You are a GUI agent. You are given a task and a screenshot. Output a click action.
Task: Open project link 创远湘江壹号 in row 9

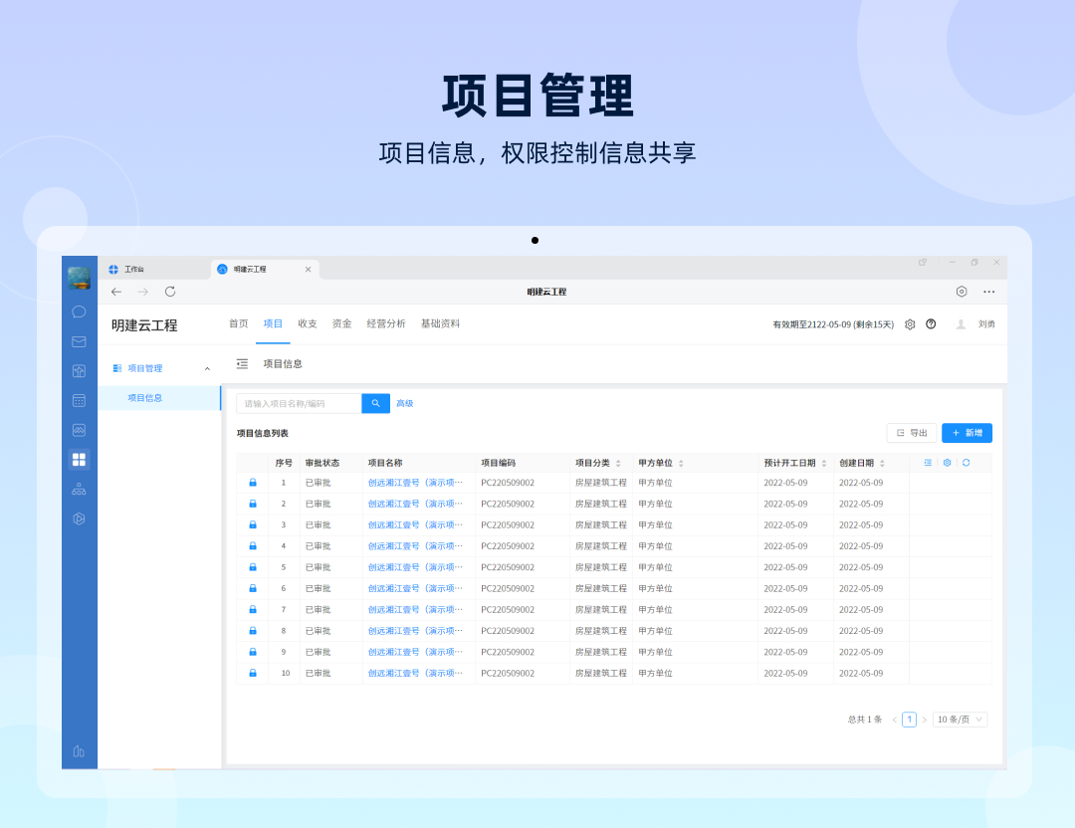(415, 652)
